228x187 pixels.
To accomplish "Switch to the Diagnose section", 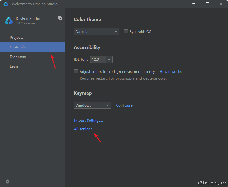I will [x=33, y=57].
